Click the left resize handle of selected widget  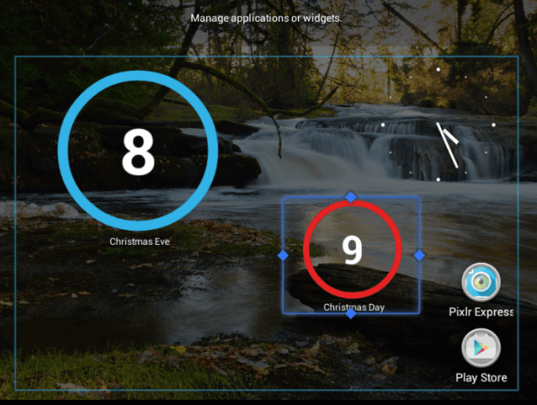tap(282, 255)
